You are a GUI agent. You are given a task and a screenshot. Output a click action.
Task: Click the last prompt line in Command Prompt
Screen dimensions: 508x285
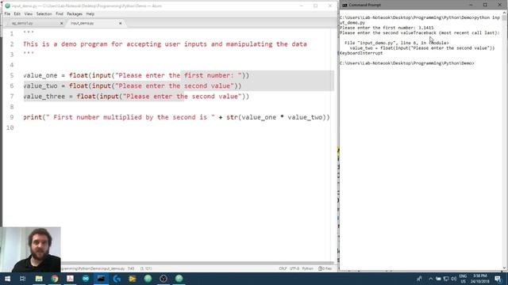[x=406, y=63]
